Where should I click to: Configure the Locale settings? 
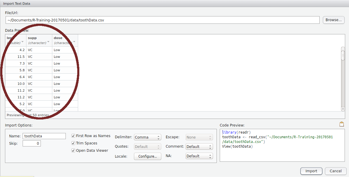pyautogui.click(x=147, y=156)
